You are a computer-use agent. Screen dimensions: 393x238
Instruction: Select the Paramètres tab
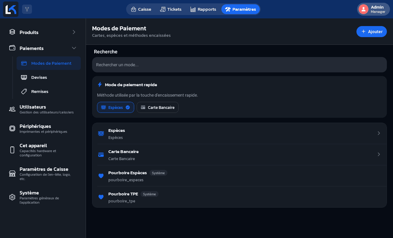point(240,9)
